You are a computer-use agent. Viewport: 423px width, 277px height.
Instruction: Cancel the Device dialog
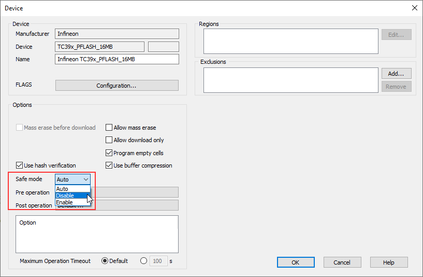pos(342,262)
